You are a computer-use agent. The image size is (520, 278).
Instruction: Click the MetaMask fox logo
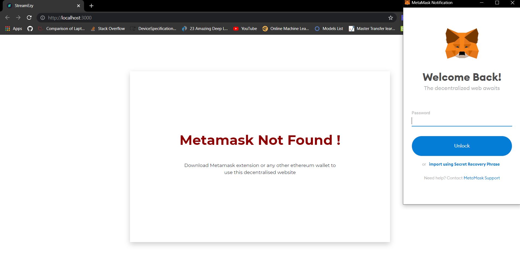coord(462,43)
